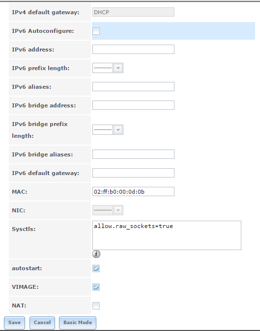Disable the VIMAGE checkbox

point(96,287)
